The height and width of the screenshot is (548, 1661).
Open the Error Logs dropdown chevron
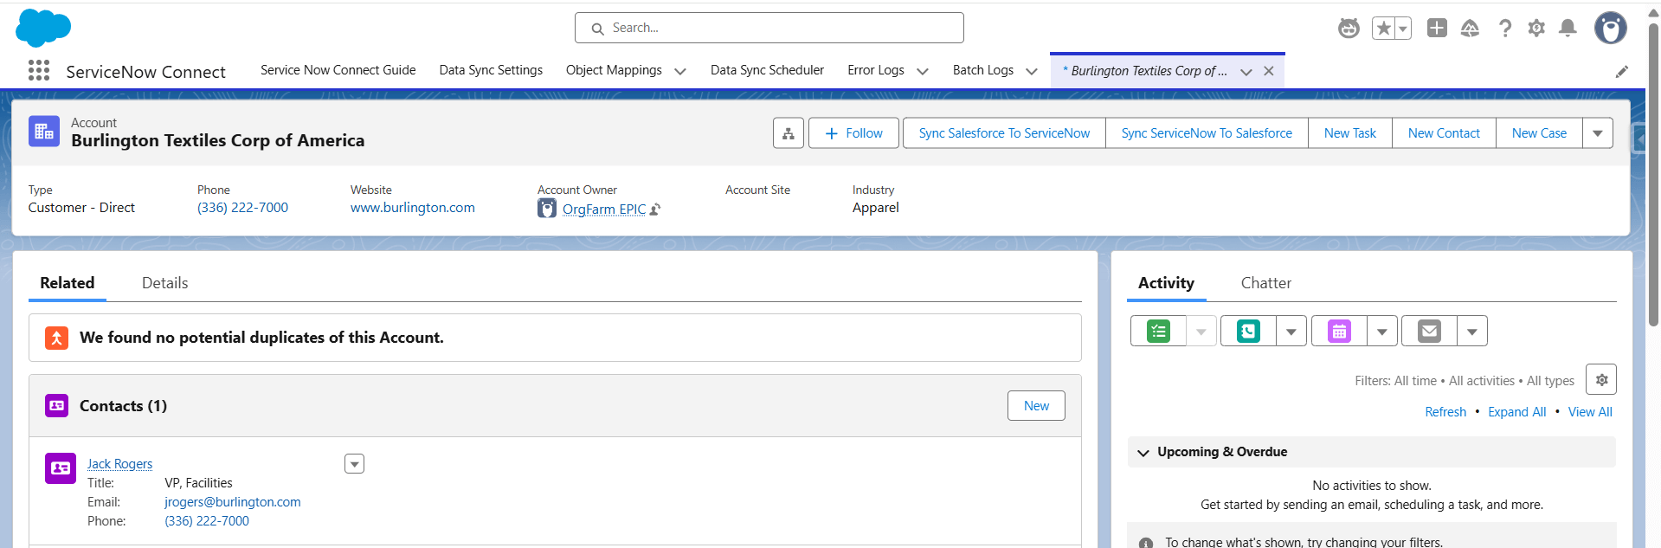pyautogui.click(x=923, y=71)
